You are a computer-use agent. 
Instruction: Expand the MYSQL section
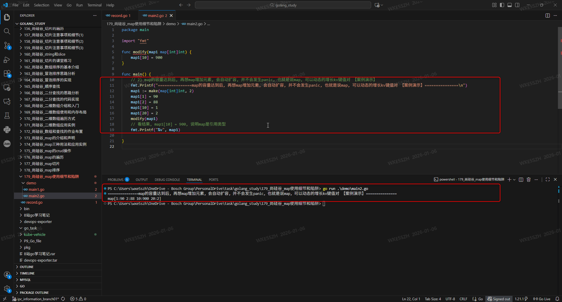[x=58, y=280]
